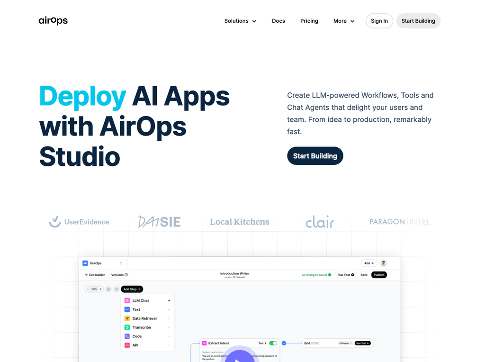Click the All changes saved status
485x362 pixels.
pyautogui.click(x=316, y=275)
